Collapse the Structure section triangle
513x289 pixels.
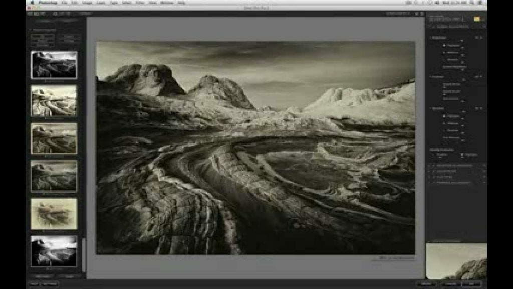[x=430, y=108]
